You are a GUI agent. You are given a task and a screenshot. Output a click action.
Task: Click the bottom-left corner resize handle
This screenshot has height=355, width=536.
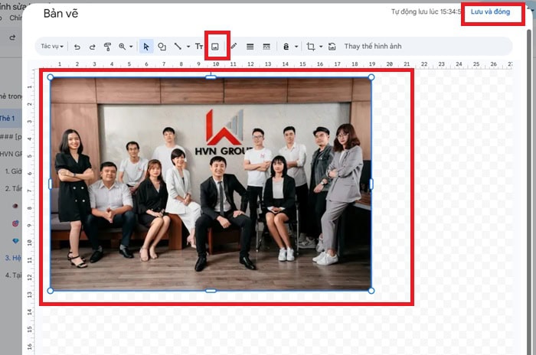coord(51,291)
